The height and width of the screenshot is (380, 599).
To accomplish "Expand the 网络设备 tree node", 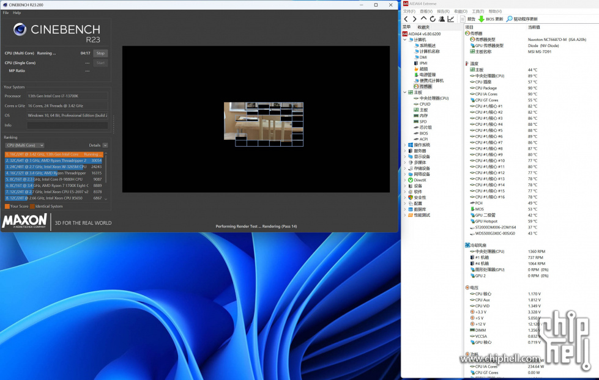I will 405,174.
